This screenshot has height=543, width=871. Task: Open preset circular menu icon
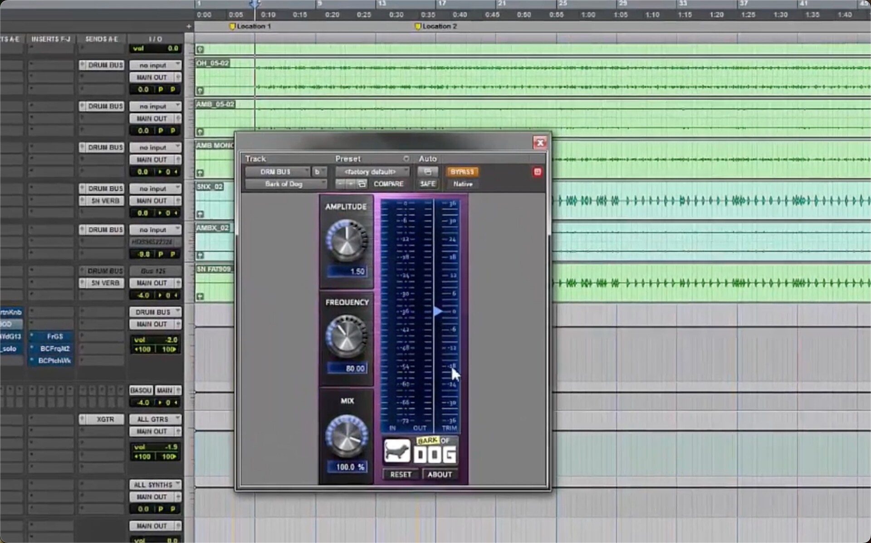(x=406, y=159)
